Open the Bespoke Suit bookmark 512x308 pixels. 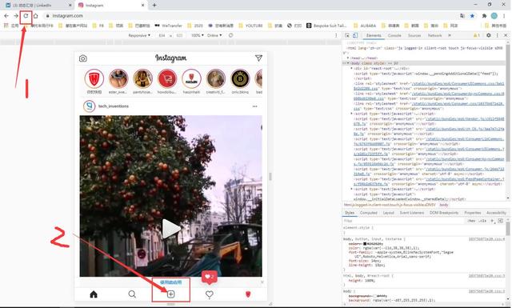coord(326,26)
